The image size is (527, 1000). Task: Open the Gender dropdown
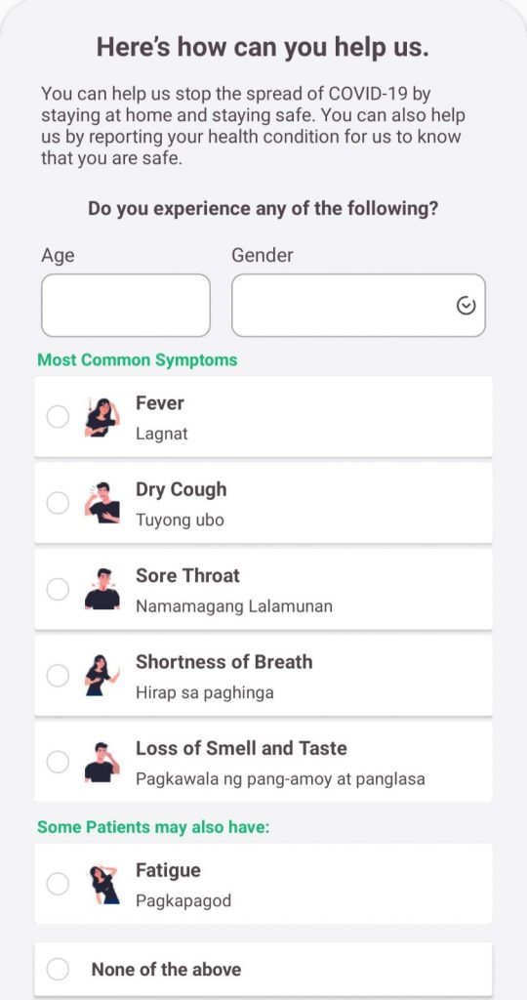point(358,306)
